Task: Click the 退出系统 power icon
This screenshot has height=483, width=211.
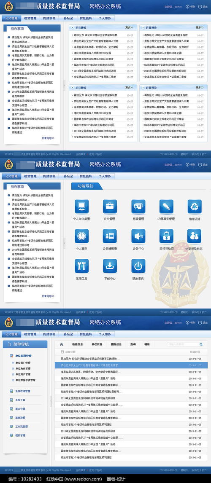Action: pos(138,266)
